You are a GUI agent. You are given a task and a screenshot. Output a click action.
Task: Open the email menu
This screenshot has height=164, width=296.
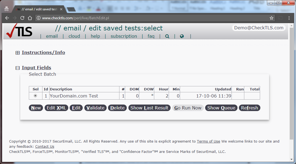52,36
